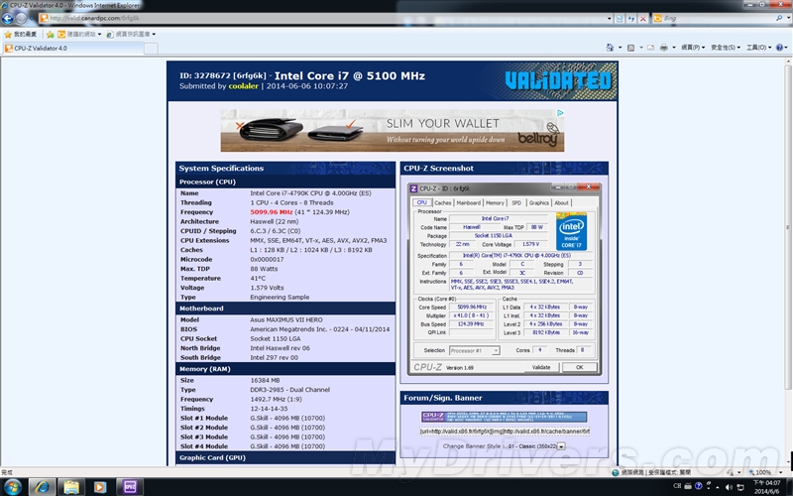Image resolution: width=793 pixels, height=496 pixels.
Task: Open Windows Explorer folder taskbar icon
Action: point(71,487)
